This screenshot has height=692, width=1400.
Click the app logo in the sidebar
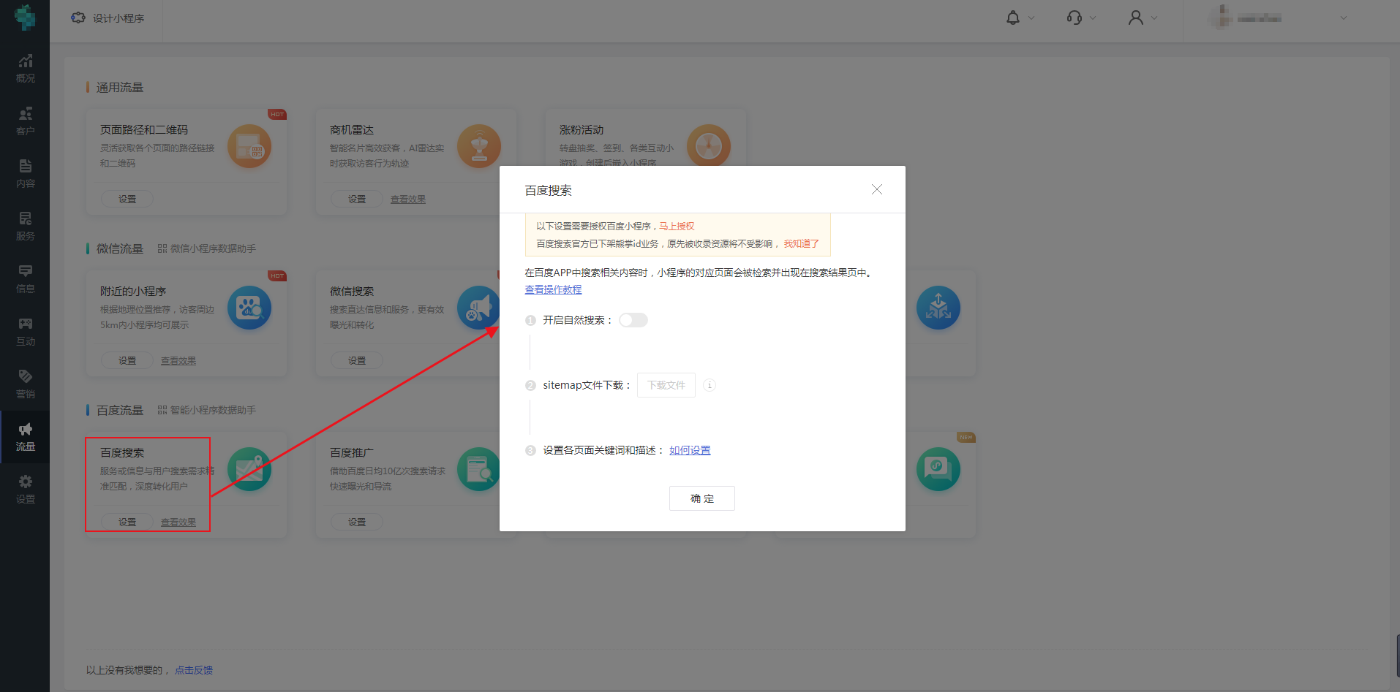click(25, 18)
